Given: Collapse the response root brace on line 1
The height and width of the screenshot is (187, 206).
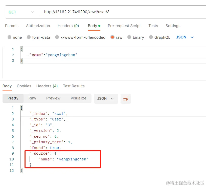Looking at the screenshot, I should click(21, 108).
